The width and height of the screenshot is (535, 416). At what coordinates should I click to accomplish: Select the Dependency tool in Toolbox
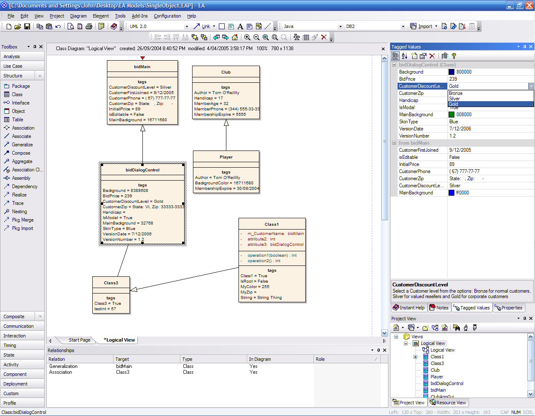(25, 186)
